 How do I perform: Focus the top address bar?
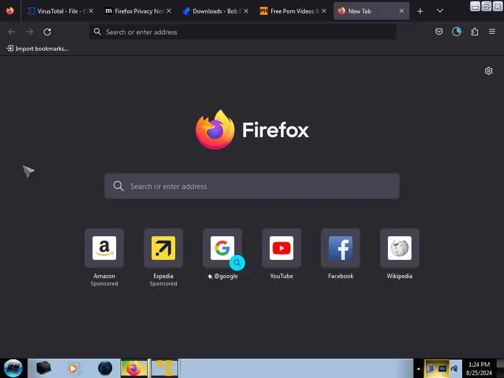(x=243, y=32)
